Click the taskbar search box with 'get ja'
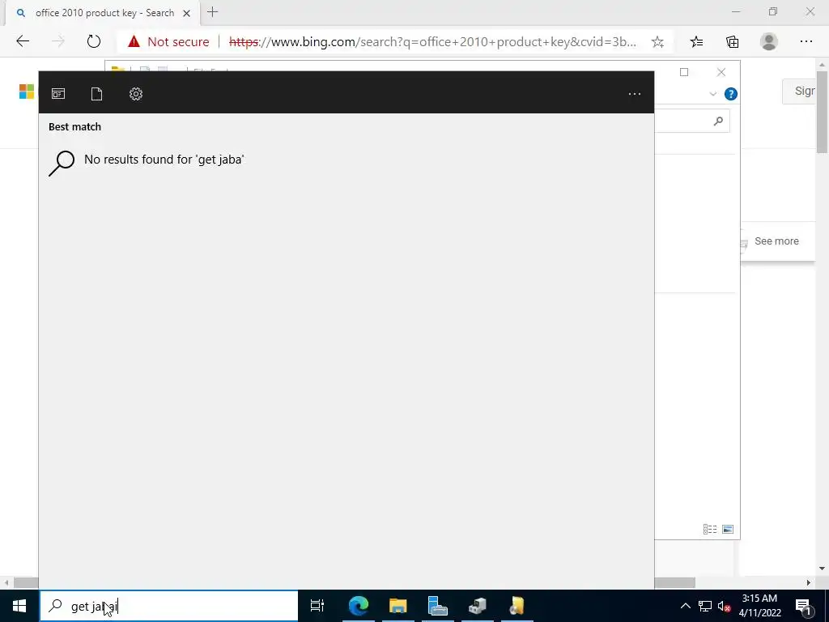Screen dimensions: 829x622 coord(169,606)
